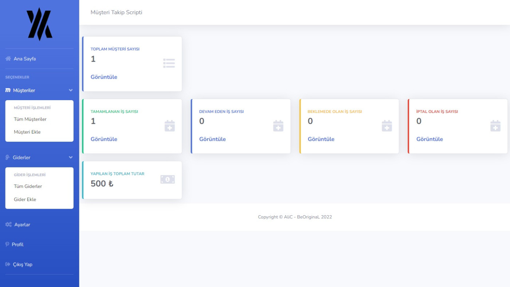Log out using Çıkış Yap

23,264
